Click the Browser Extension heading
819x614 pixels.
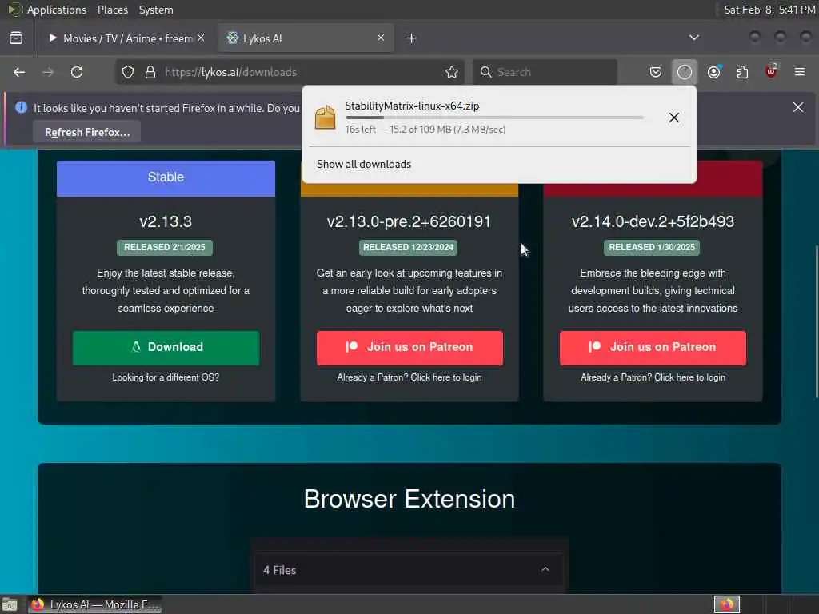pos(409,499)
